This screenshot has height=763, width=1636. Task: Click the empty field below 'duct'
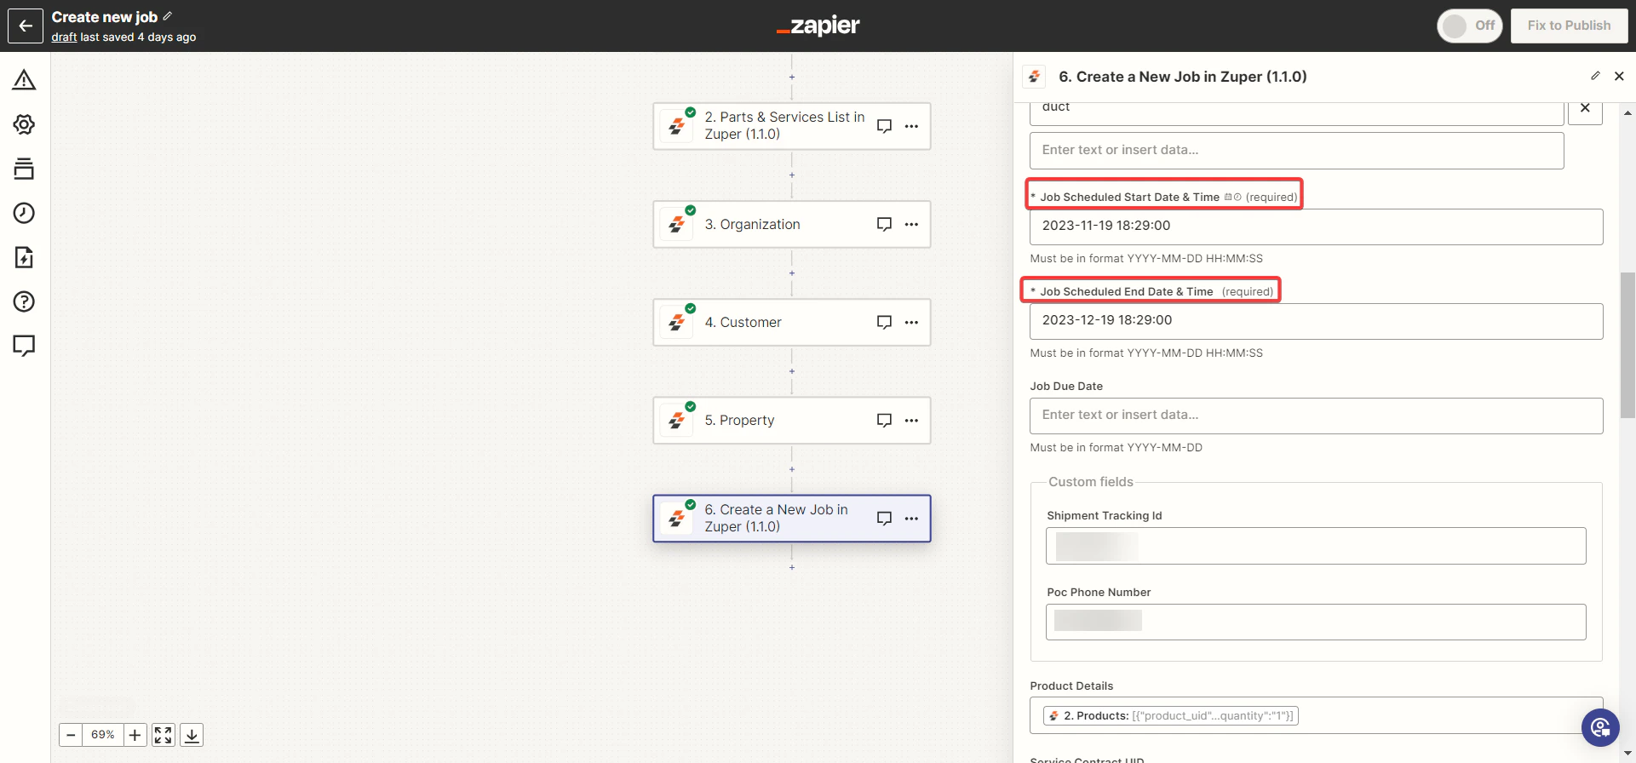pyautogui.click(x=1296, y=151)
